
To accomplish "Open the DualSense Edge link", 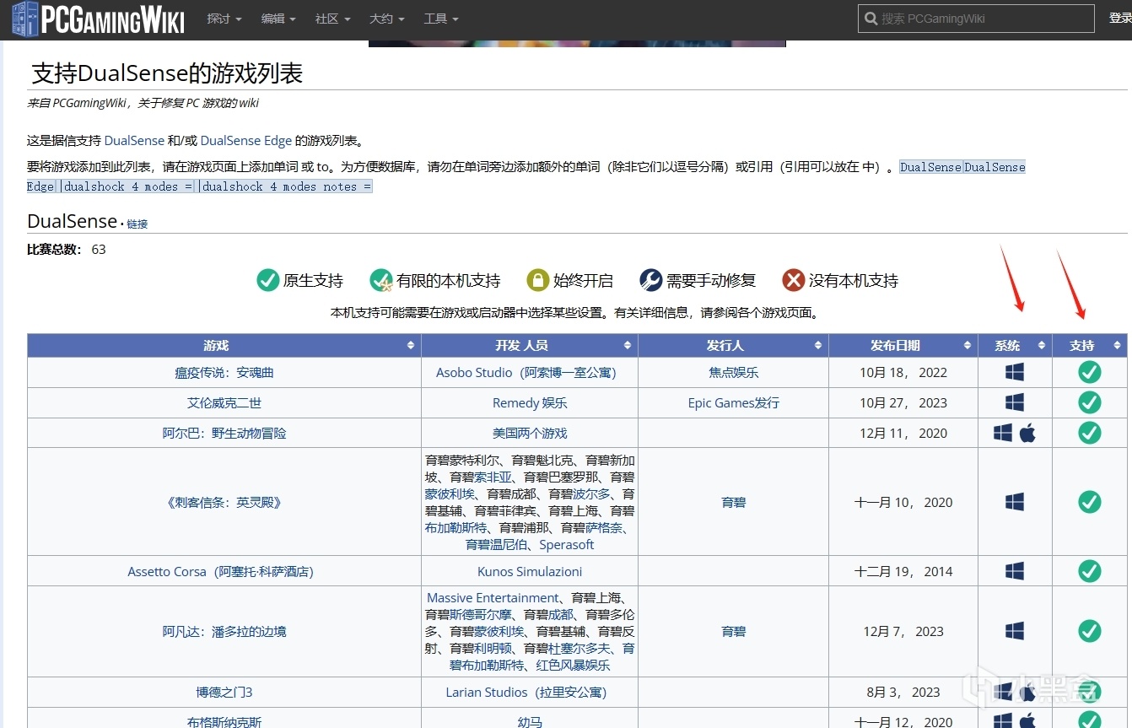I will [x=245, y=141].
